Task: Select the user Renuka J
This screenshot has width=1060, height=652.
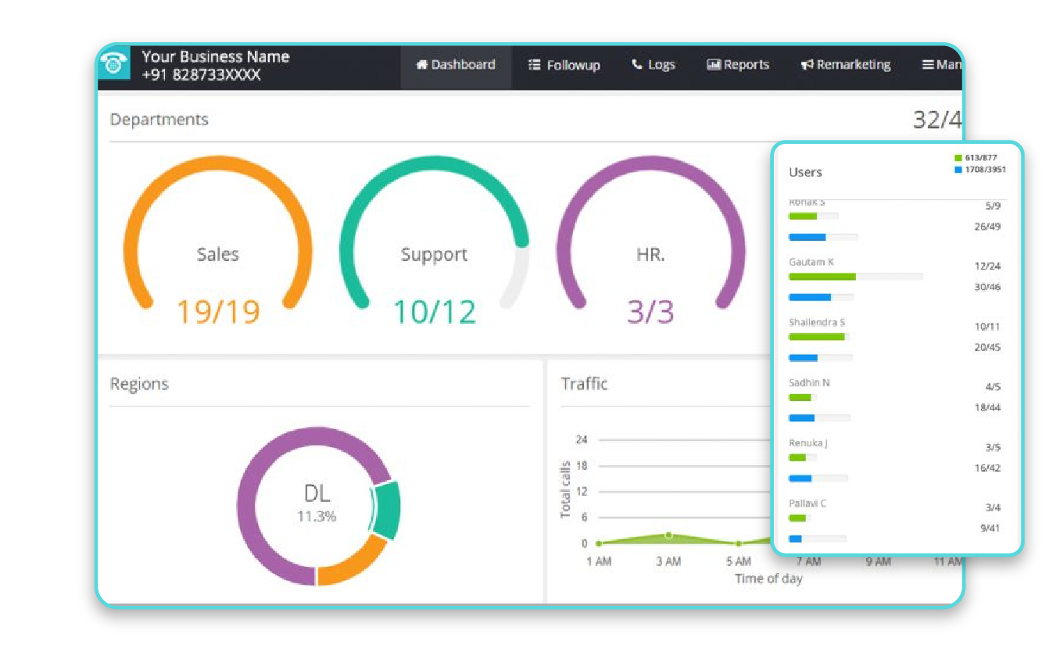Action: [808, 442]
